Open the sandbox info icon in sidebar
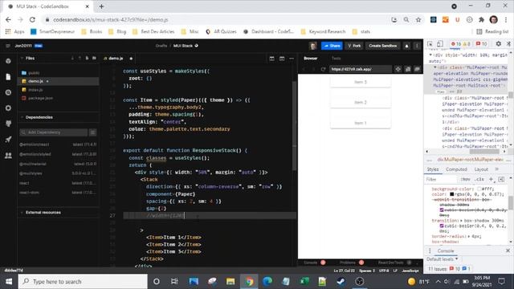 [x=8, y=61]
